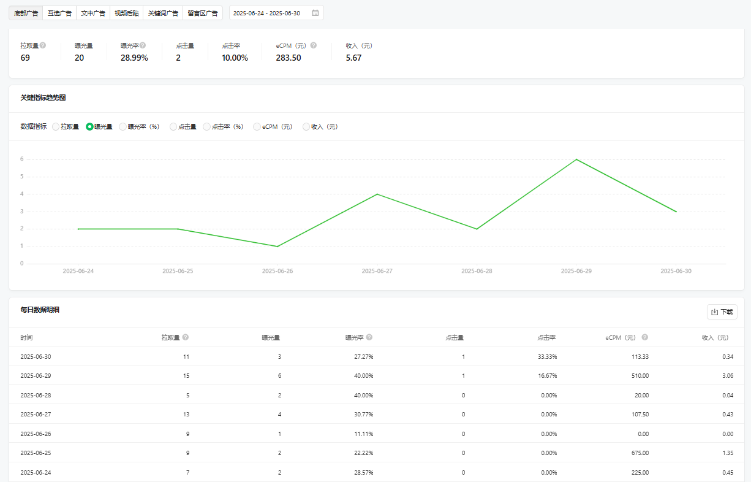751x482 pixels.
Task: Click the 每日数据明细 heading
Action: [x=40, y=310]
